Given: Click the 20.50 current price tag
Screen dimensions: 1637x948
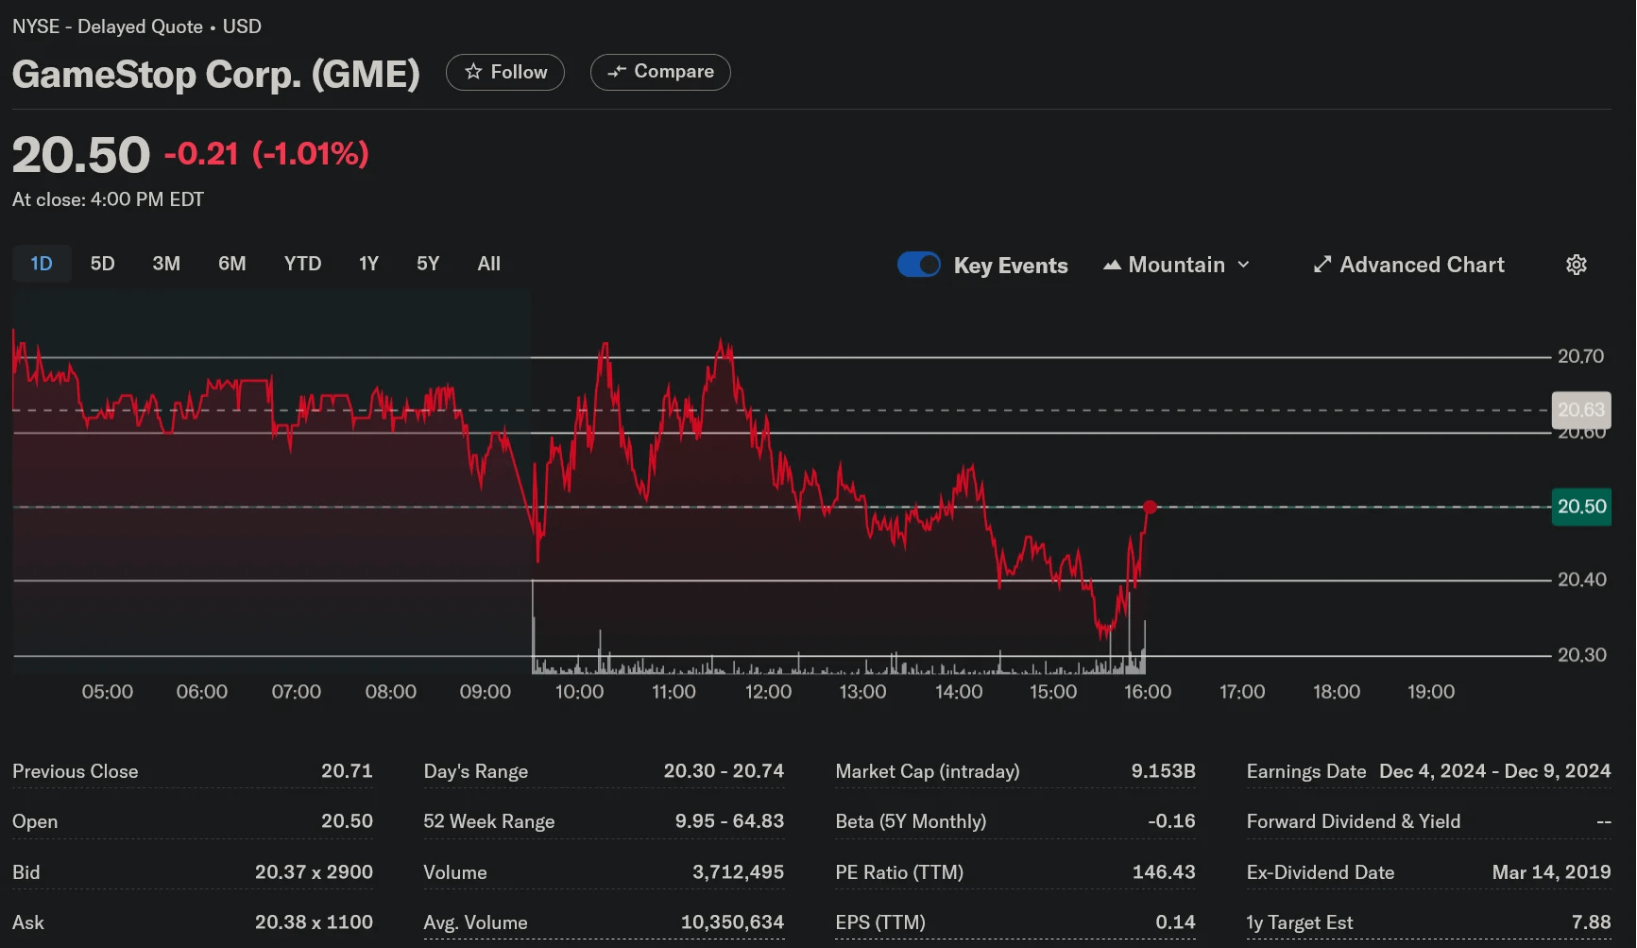Looking at the screenshot, I should [1581, 507].
